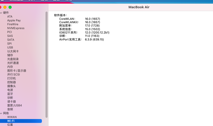Click the green zoom window button
The image size is (213, 126).
click(x=10, y=7)
